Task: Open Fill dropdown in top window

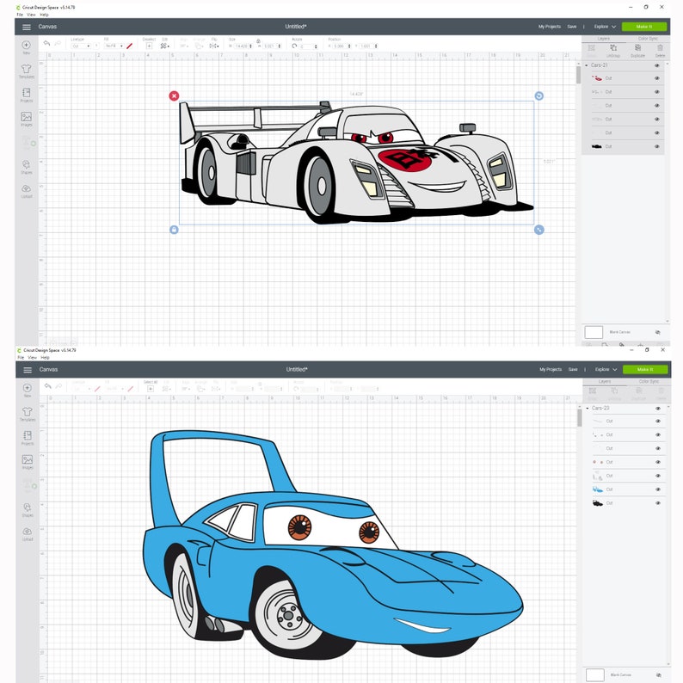Action: (x=114, y=46)
